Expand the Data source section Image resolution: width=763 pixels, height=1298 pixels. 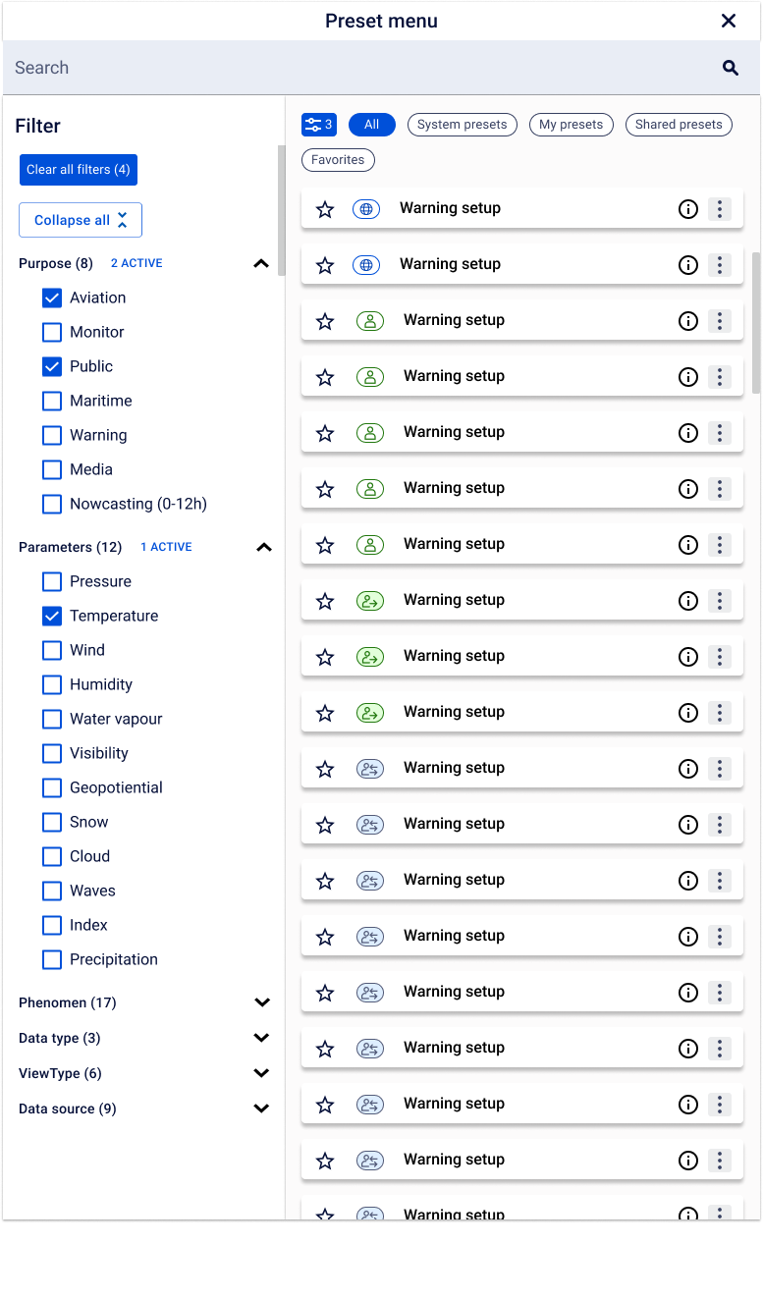262,1109
